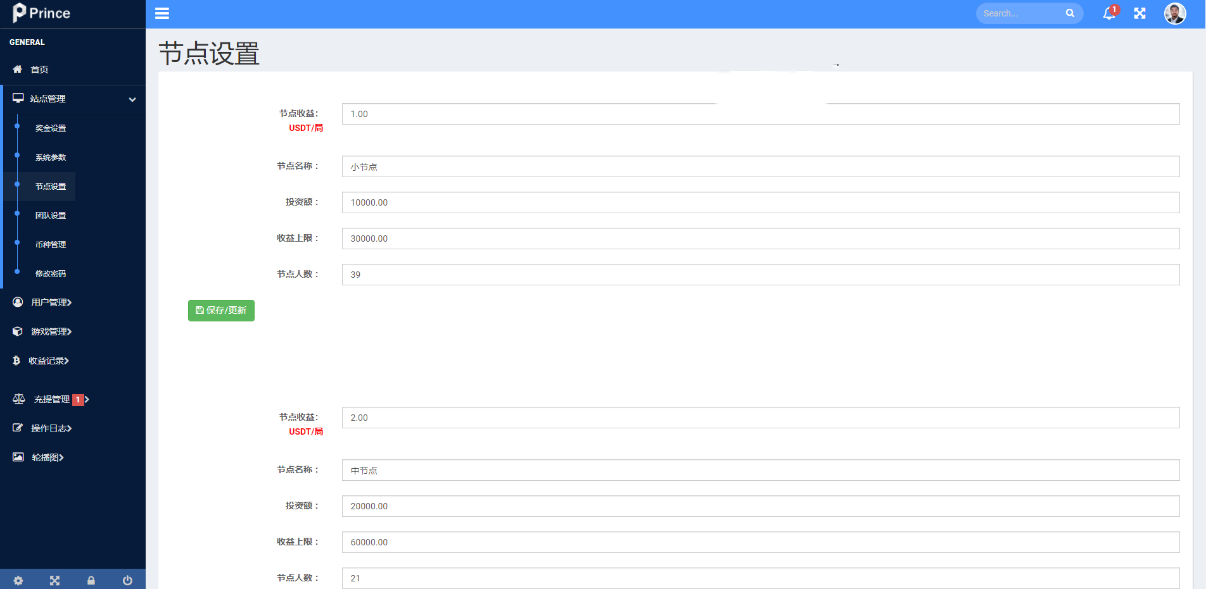Image resolution: width=1206 pixels, height=589 pixels.
Task: Click the green 保存/更新 button
Action: coord(221,311)
